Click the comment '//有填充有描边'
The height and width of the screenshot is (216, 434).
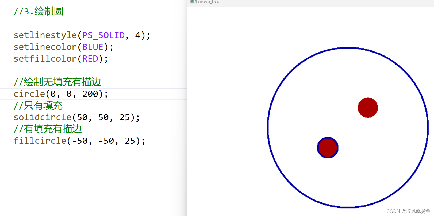[x=48, y=129]
